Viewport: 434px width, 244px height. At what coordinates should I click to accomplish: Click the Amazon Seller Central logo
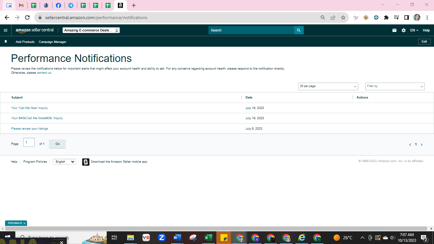(x=35, y=30)
